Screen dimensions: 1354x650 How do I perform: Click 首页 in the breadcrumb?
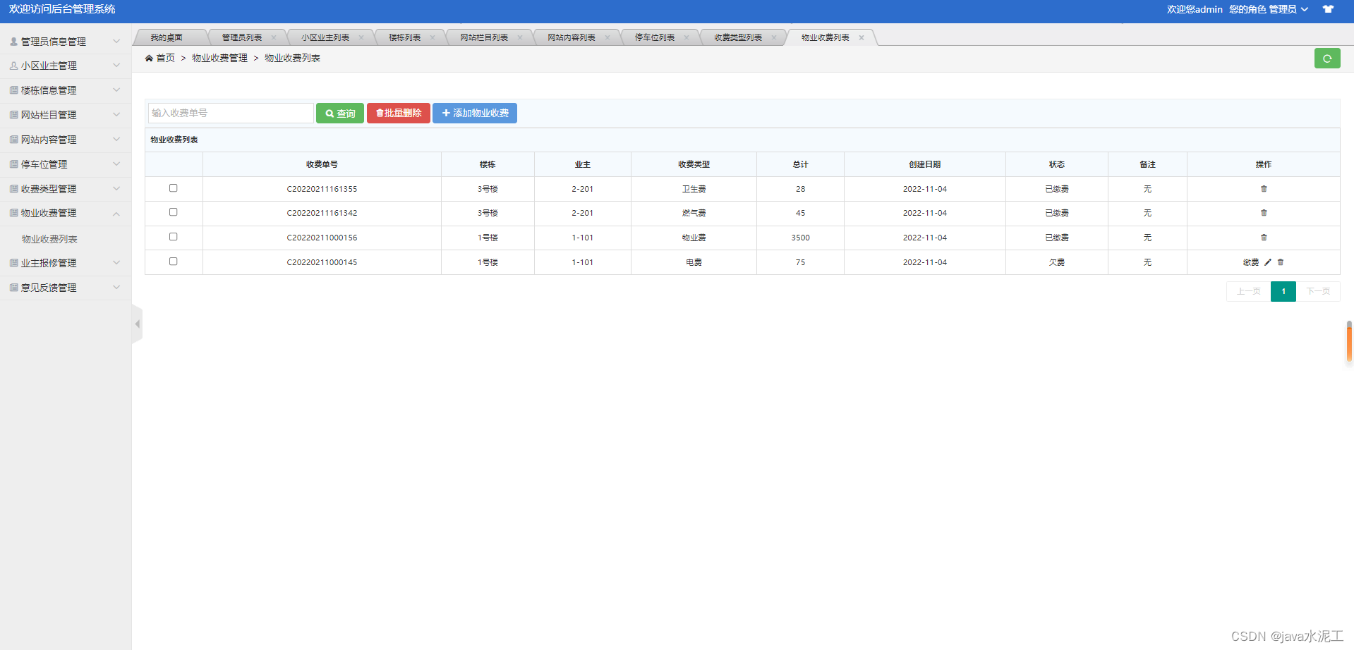pyautogui.click(x=165, y=58)
